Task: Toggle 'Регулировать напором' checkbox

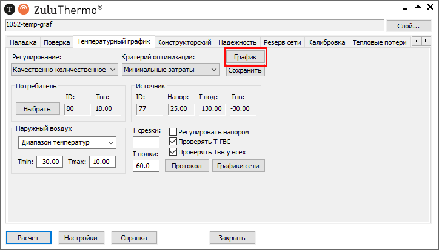Action: (173, 132)
